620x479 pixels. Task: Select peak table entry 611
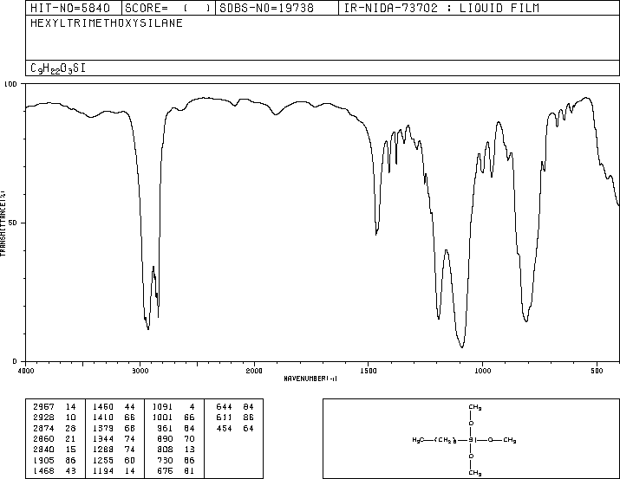(225, 418)
